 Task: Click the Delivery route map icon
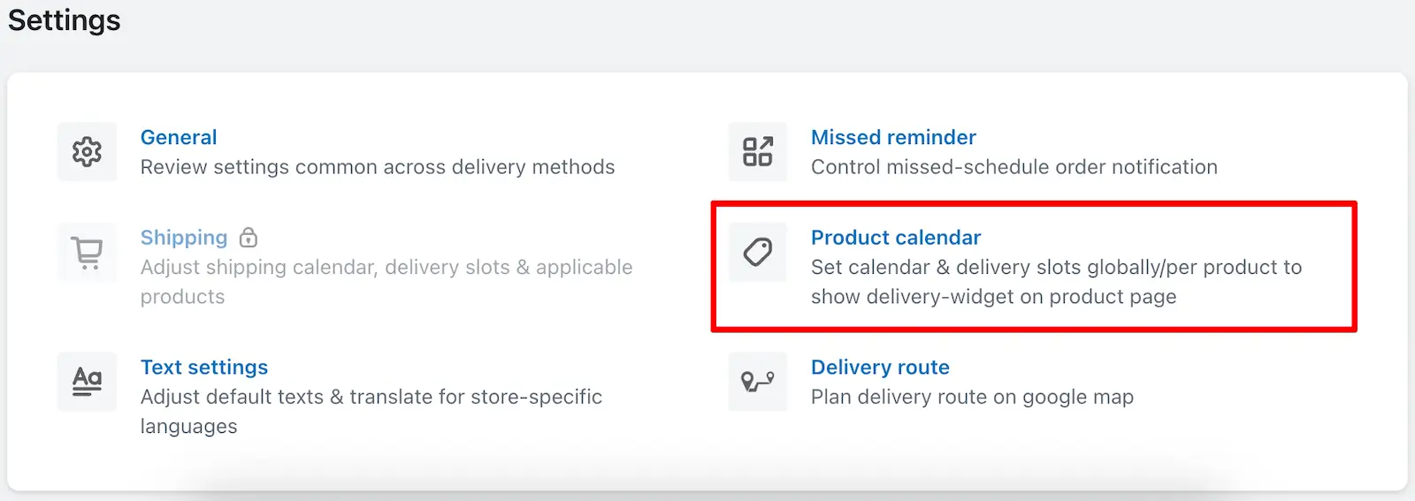point(758,382)
